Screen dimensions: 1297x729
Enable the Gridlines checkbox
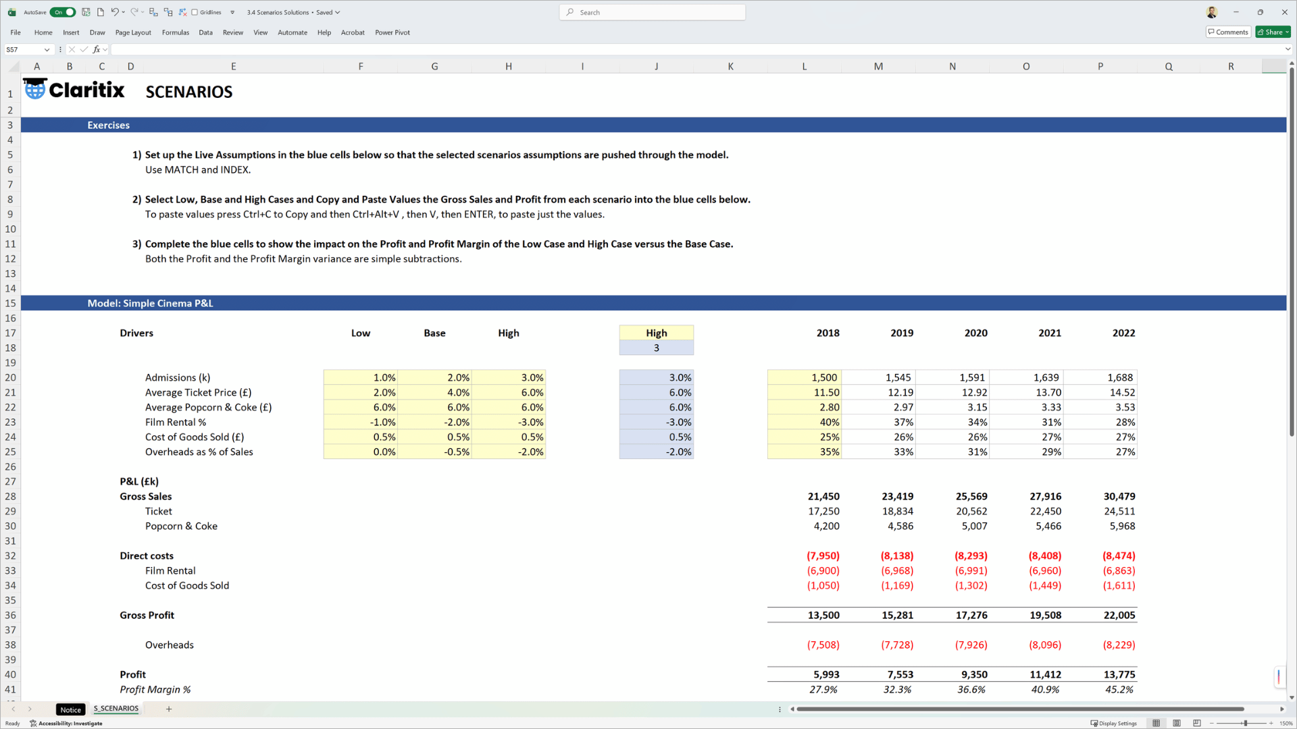(195, 12)
